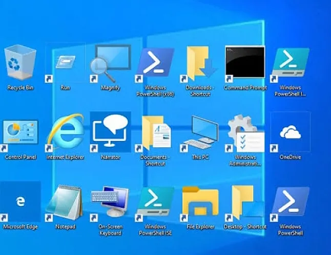Select the Run shortcut icon
This screenshot has height=255, width=331.
click(65, 62)
